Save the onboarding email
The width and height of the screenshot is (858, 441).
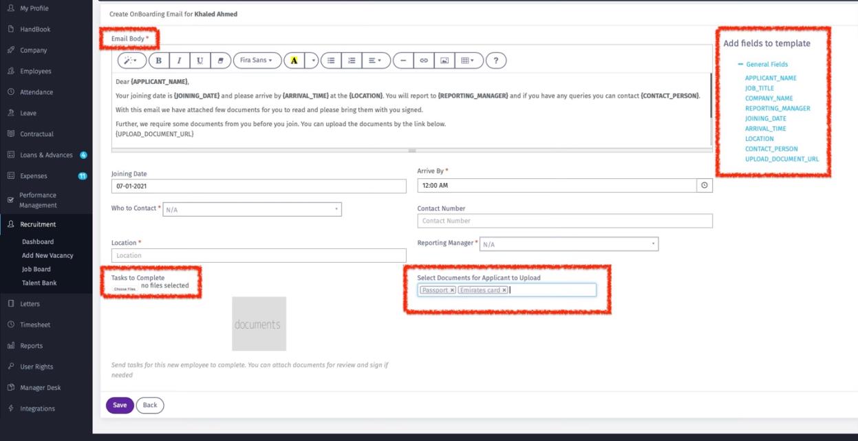pos(120,405)
